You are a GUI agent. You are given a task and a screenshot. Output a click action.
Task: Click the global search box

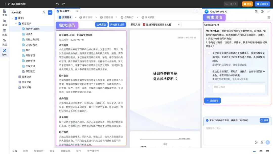(231, 4)
